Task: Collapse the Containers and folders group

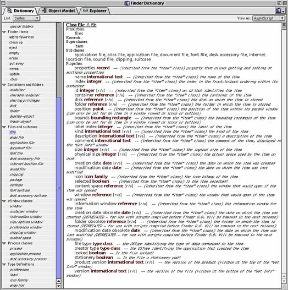Action: pyautogui.click(x=4, y=85)
